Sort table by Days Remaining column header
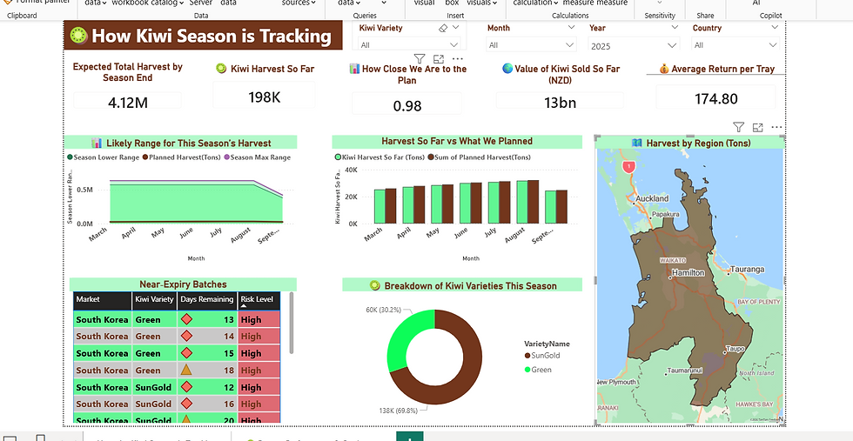The width and height of the screenshot is (853, 441). pyautogui.click(x=207, y=301)
